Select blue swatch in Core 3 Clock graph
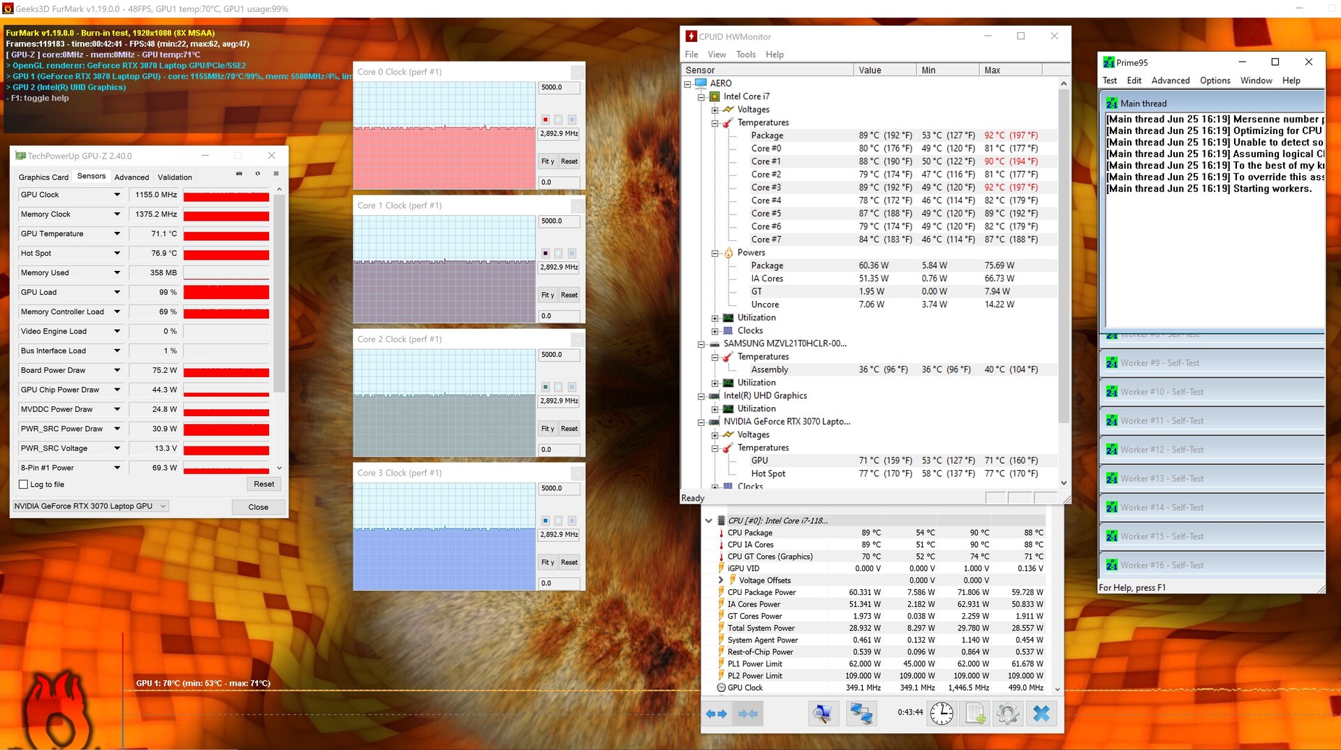1341x750 pixels. pyautogui.click(x=545, y=521)
